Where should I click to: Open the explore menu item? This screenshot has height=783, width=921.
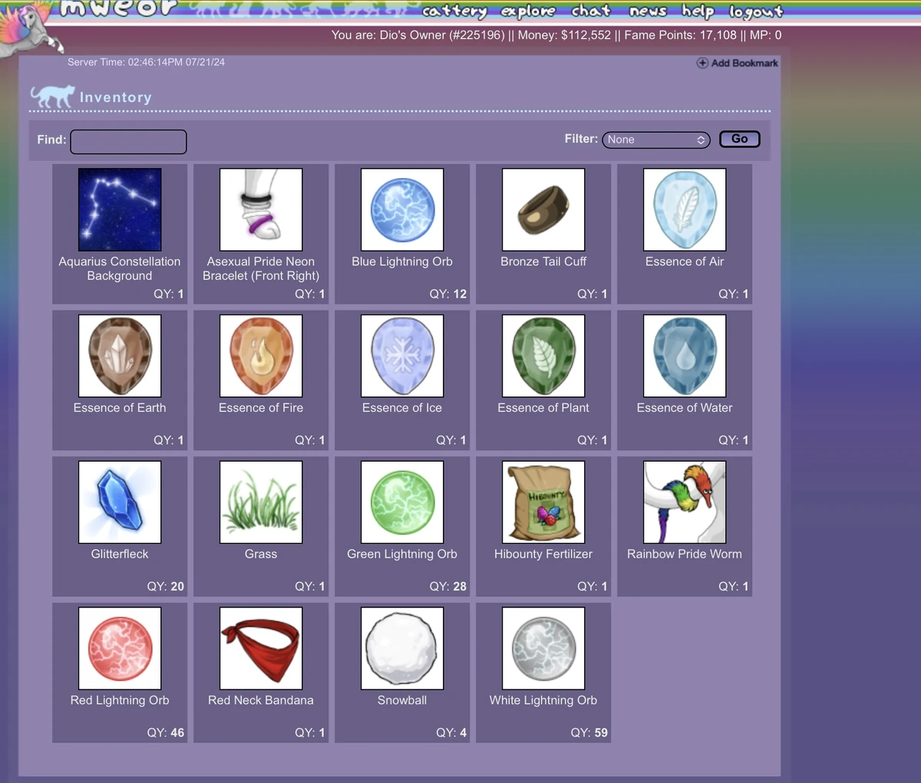pyautogui.click(x=528, y=11)
